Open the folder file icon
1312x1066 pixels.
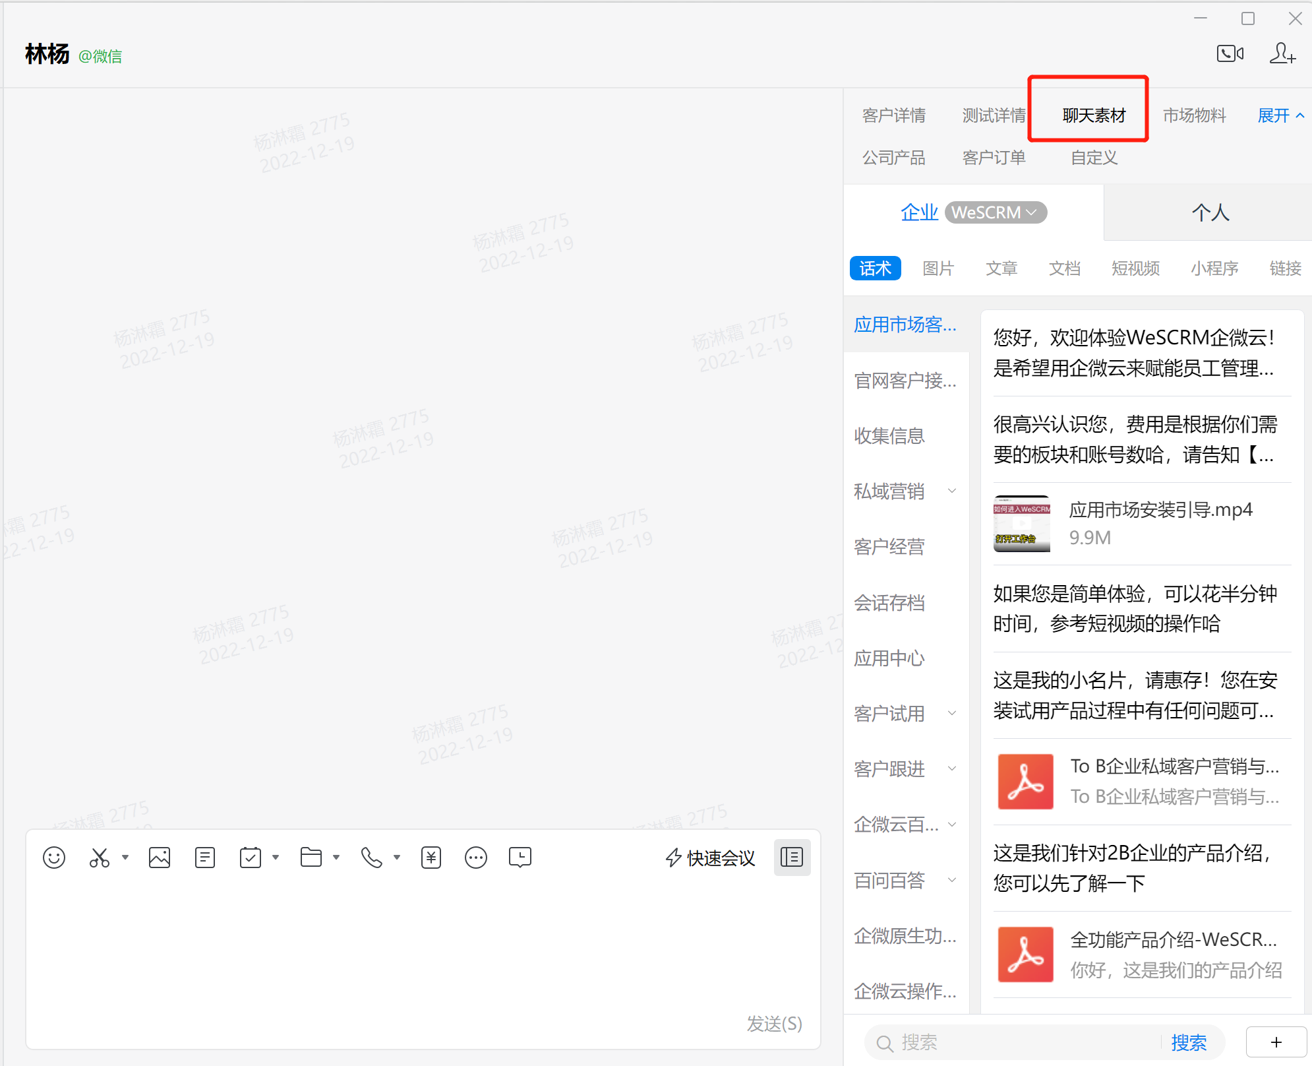pyautogui.click(x=311, y=858)
